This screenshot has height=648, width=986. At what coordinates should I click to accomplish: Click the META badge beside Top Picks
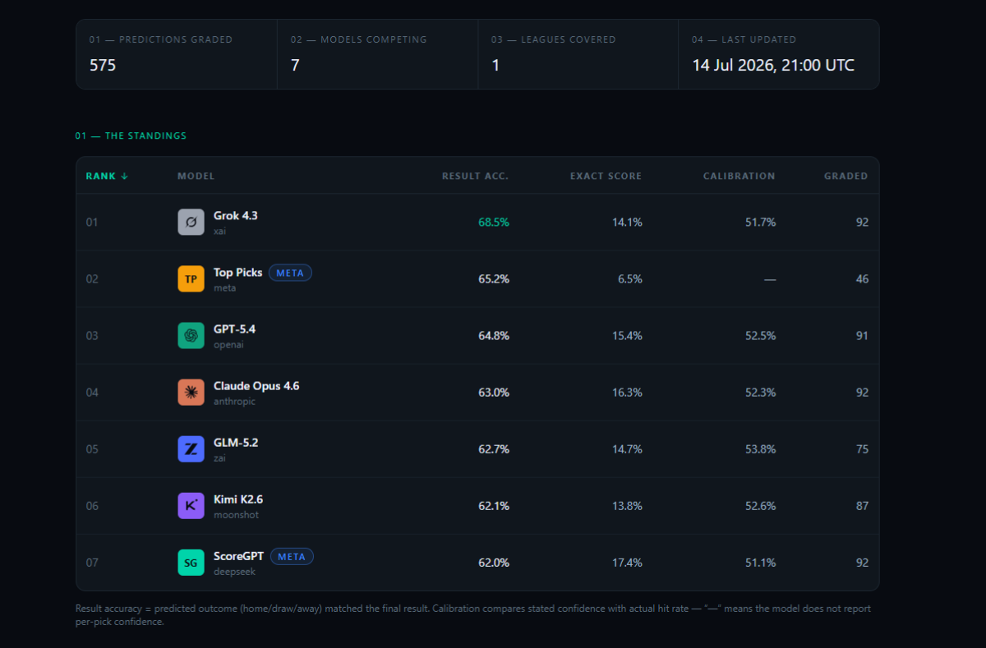point(290,273)
